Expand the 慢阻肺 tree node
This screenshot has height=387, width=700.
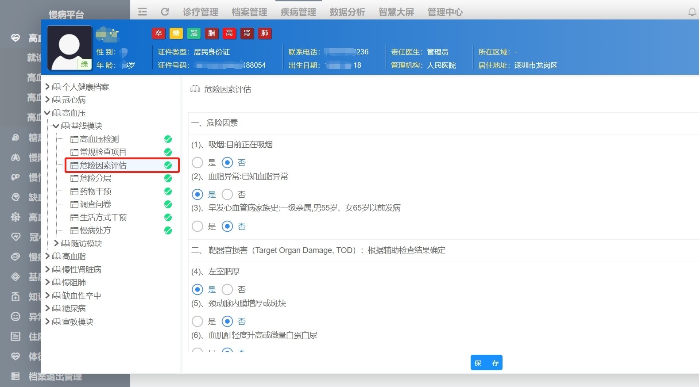coord(47,282)
